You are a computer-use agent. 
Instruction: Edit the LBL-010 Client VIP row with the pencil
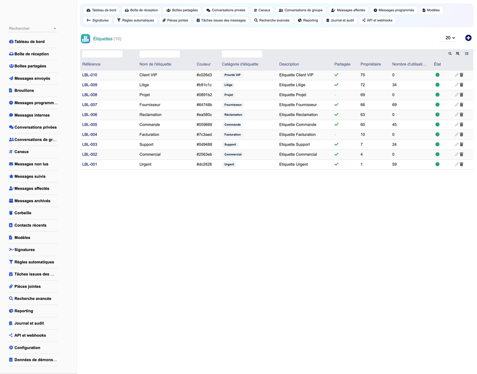point(457,75)
